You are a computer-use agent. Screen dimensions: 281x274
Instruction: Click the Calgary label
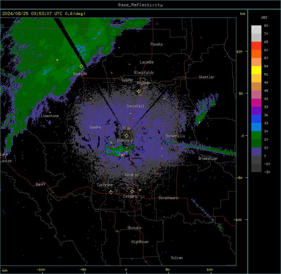tap(130, 196)
